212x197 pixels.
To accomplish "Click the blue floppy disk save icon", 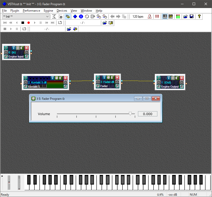I will [192, 17].
